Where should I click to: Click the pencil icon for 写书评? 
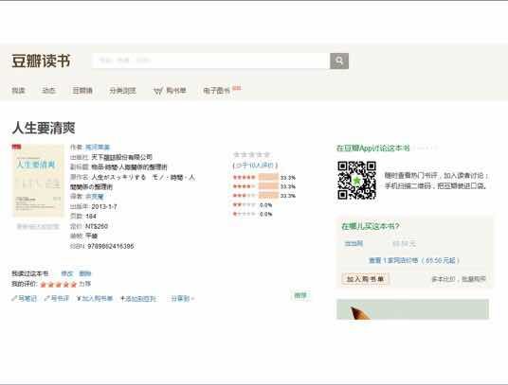[x=47, y=298]
